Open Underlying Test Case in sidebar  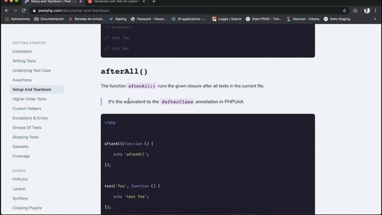coord(32,70)
